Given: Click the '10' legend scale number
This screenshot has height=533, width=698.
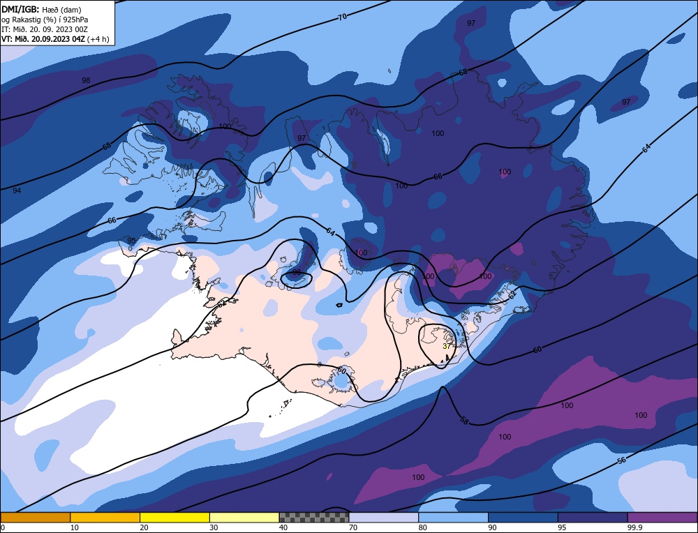Looking at the screenshot, I should point(75,527).
